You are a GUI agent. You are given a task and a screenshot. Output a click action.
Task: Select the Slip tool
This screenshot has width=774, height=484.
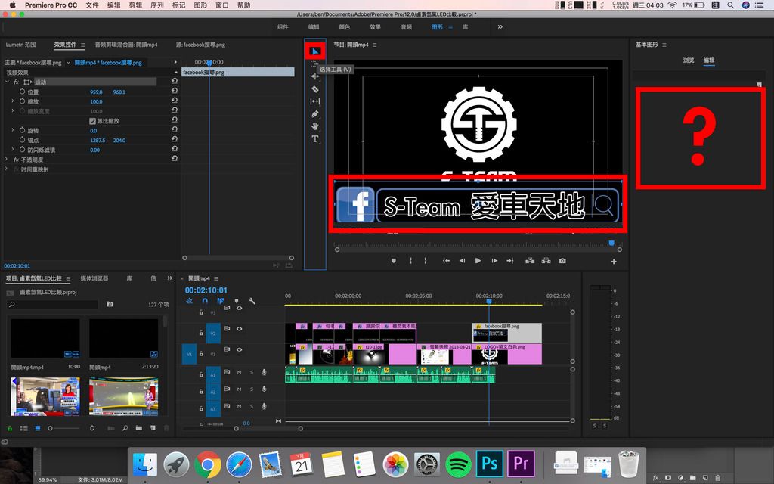[315, 101]
